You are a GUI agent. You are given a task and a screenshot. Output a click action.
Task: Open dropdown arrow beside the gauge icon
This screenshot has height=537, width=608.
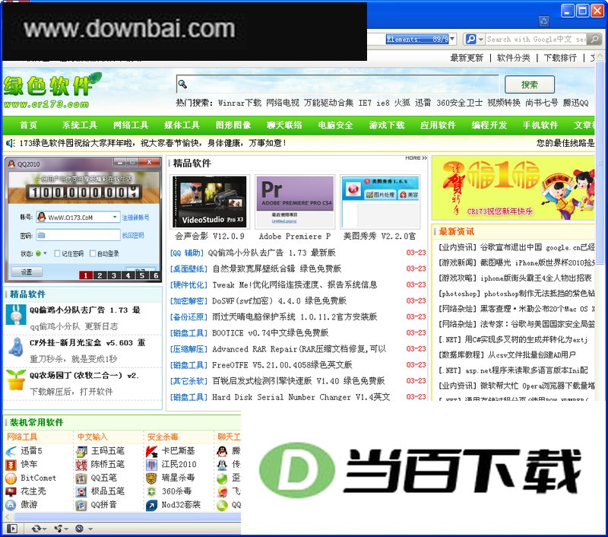coord(90,529)
